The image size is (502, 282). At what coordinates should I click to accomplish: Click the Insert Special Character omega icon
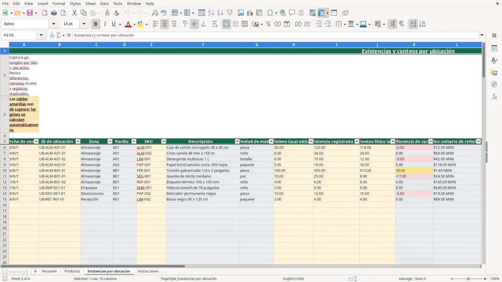click(x=270, y=13)
